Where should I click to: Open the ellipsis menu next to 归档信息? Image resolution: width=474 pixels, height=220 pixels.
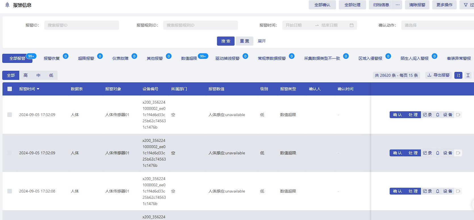[x=397, y=5]
